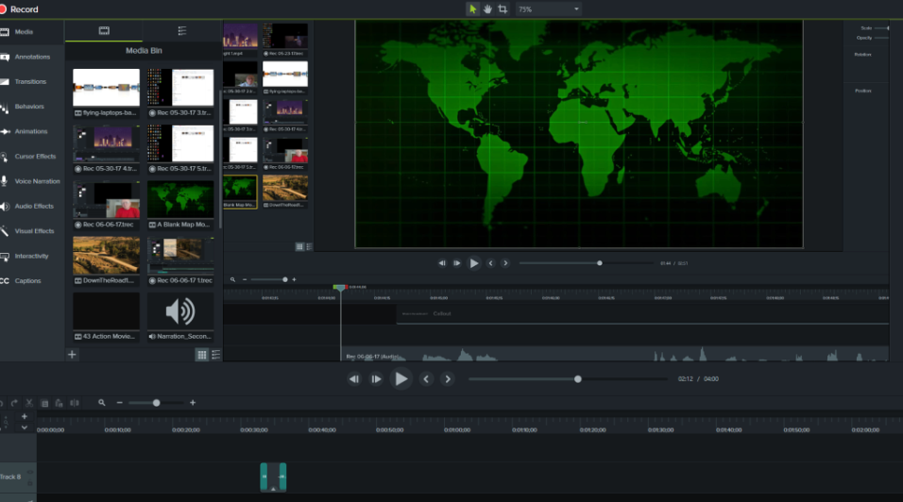This screenshot has width=903, height=502.
Task: Select Rec 06-06-17 1.trec thumbnail in Media Bin
Action: click(x=180, y=256)
